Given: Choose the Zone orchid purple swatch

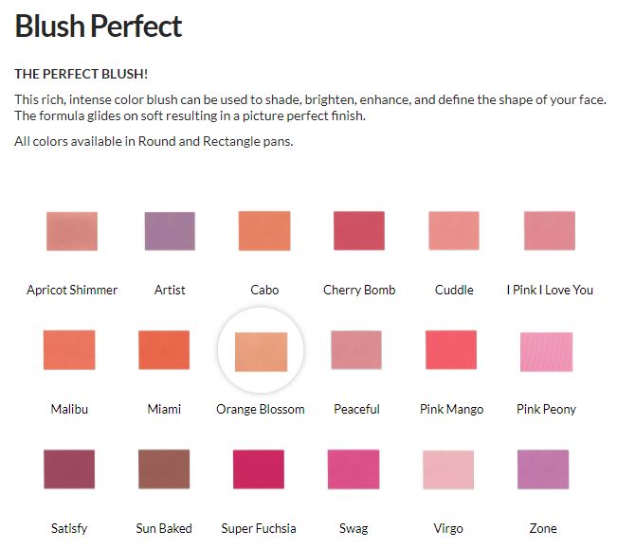Looking at the screenshot, I should pyautogui.click(x=543, y=469).
